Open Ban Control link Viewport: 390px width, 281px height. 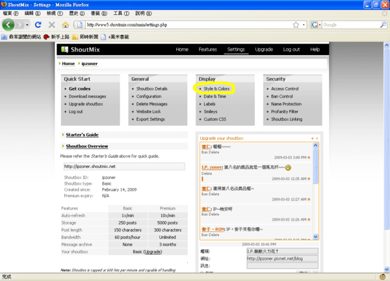(x=282, y=96)
